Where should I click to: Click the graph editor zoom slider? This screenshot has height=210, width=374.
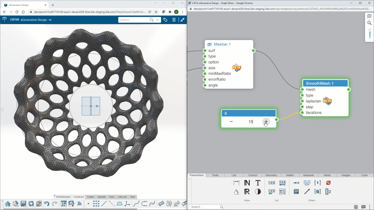370,34
